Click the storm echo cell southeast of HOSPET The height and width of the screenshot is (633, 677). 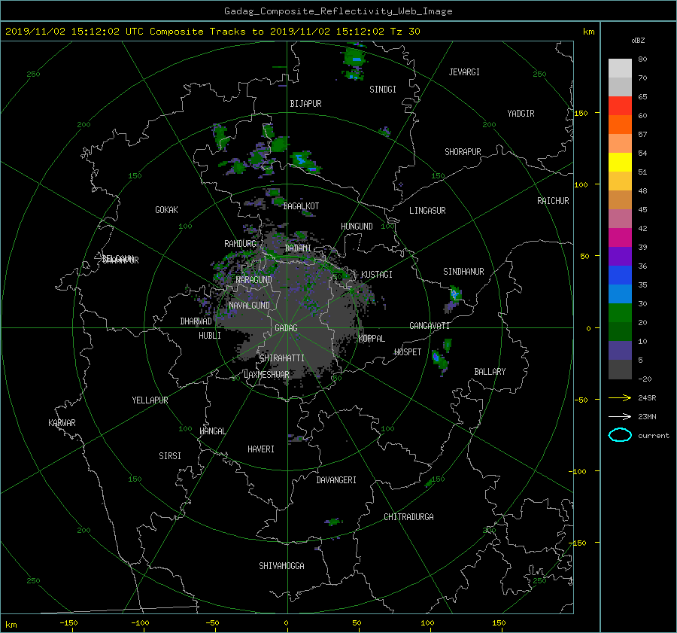(x=441, y=360)
